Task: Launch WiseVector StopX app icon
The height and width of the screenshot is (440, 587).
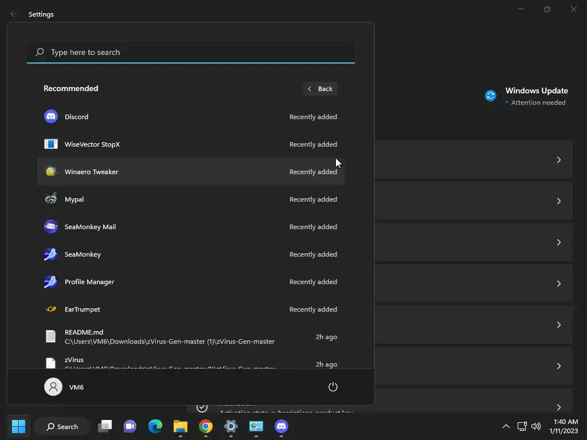Action: (x=51, y=144)
